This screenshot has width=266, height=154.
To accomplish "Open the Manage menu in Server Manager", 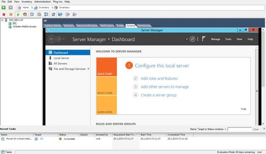I will 215,39.
